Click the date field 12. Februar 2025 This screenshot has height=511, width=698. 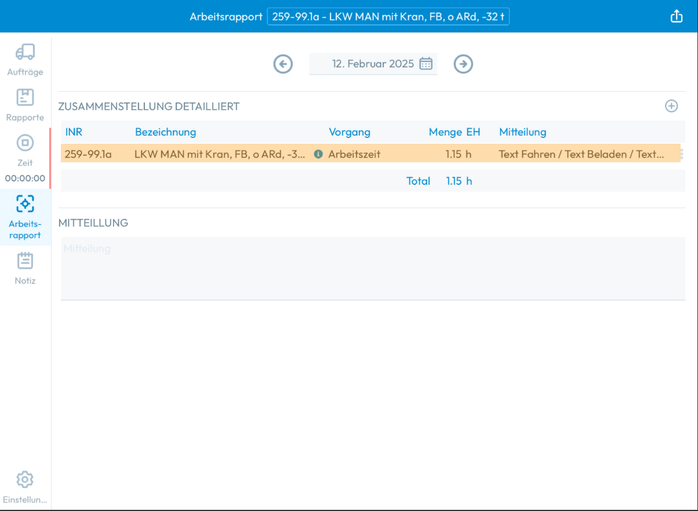[373, 64]
